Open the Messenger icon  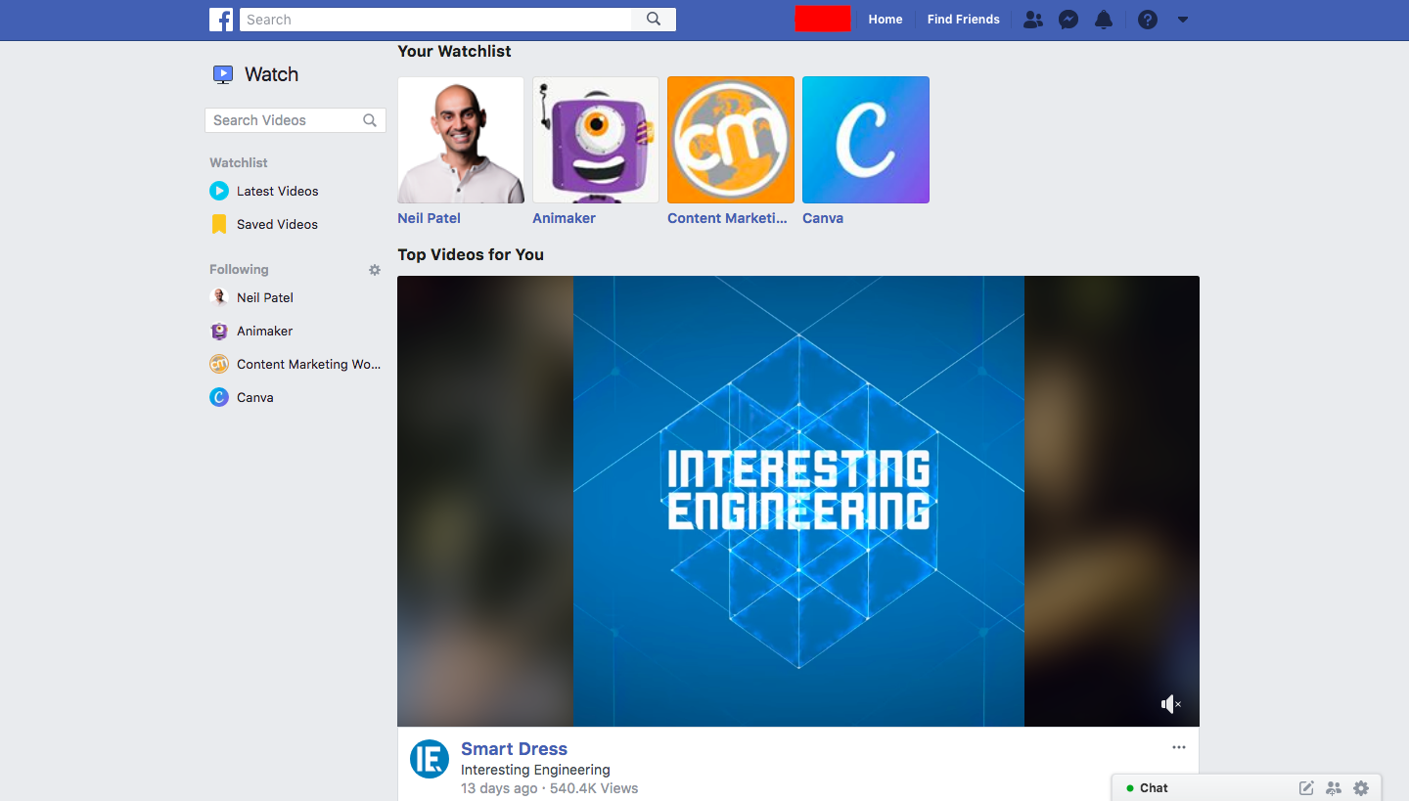pos(1068,20)
